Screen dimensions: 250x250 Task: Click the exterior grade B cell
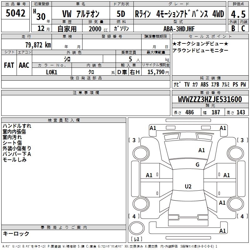pyautogui.click(x=233, y=28)
